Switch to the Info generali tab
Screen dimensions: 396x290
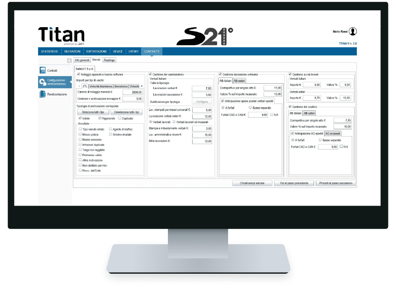[x=82, y=60]
